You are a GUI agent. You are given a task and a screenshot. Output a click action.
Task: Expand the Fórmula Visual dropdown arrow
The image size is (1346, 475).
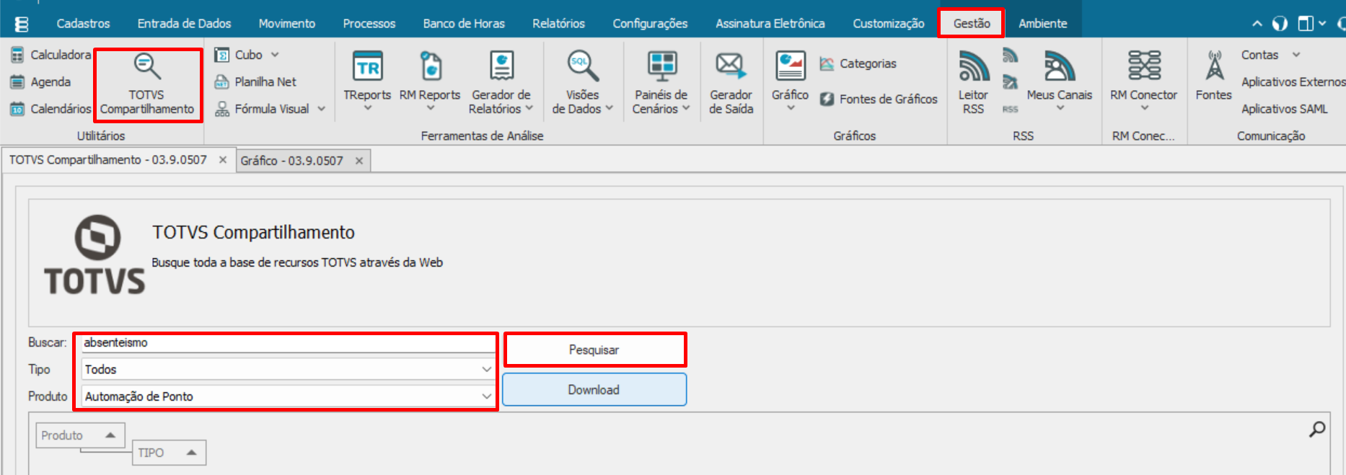[x=321, y=109]
